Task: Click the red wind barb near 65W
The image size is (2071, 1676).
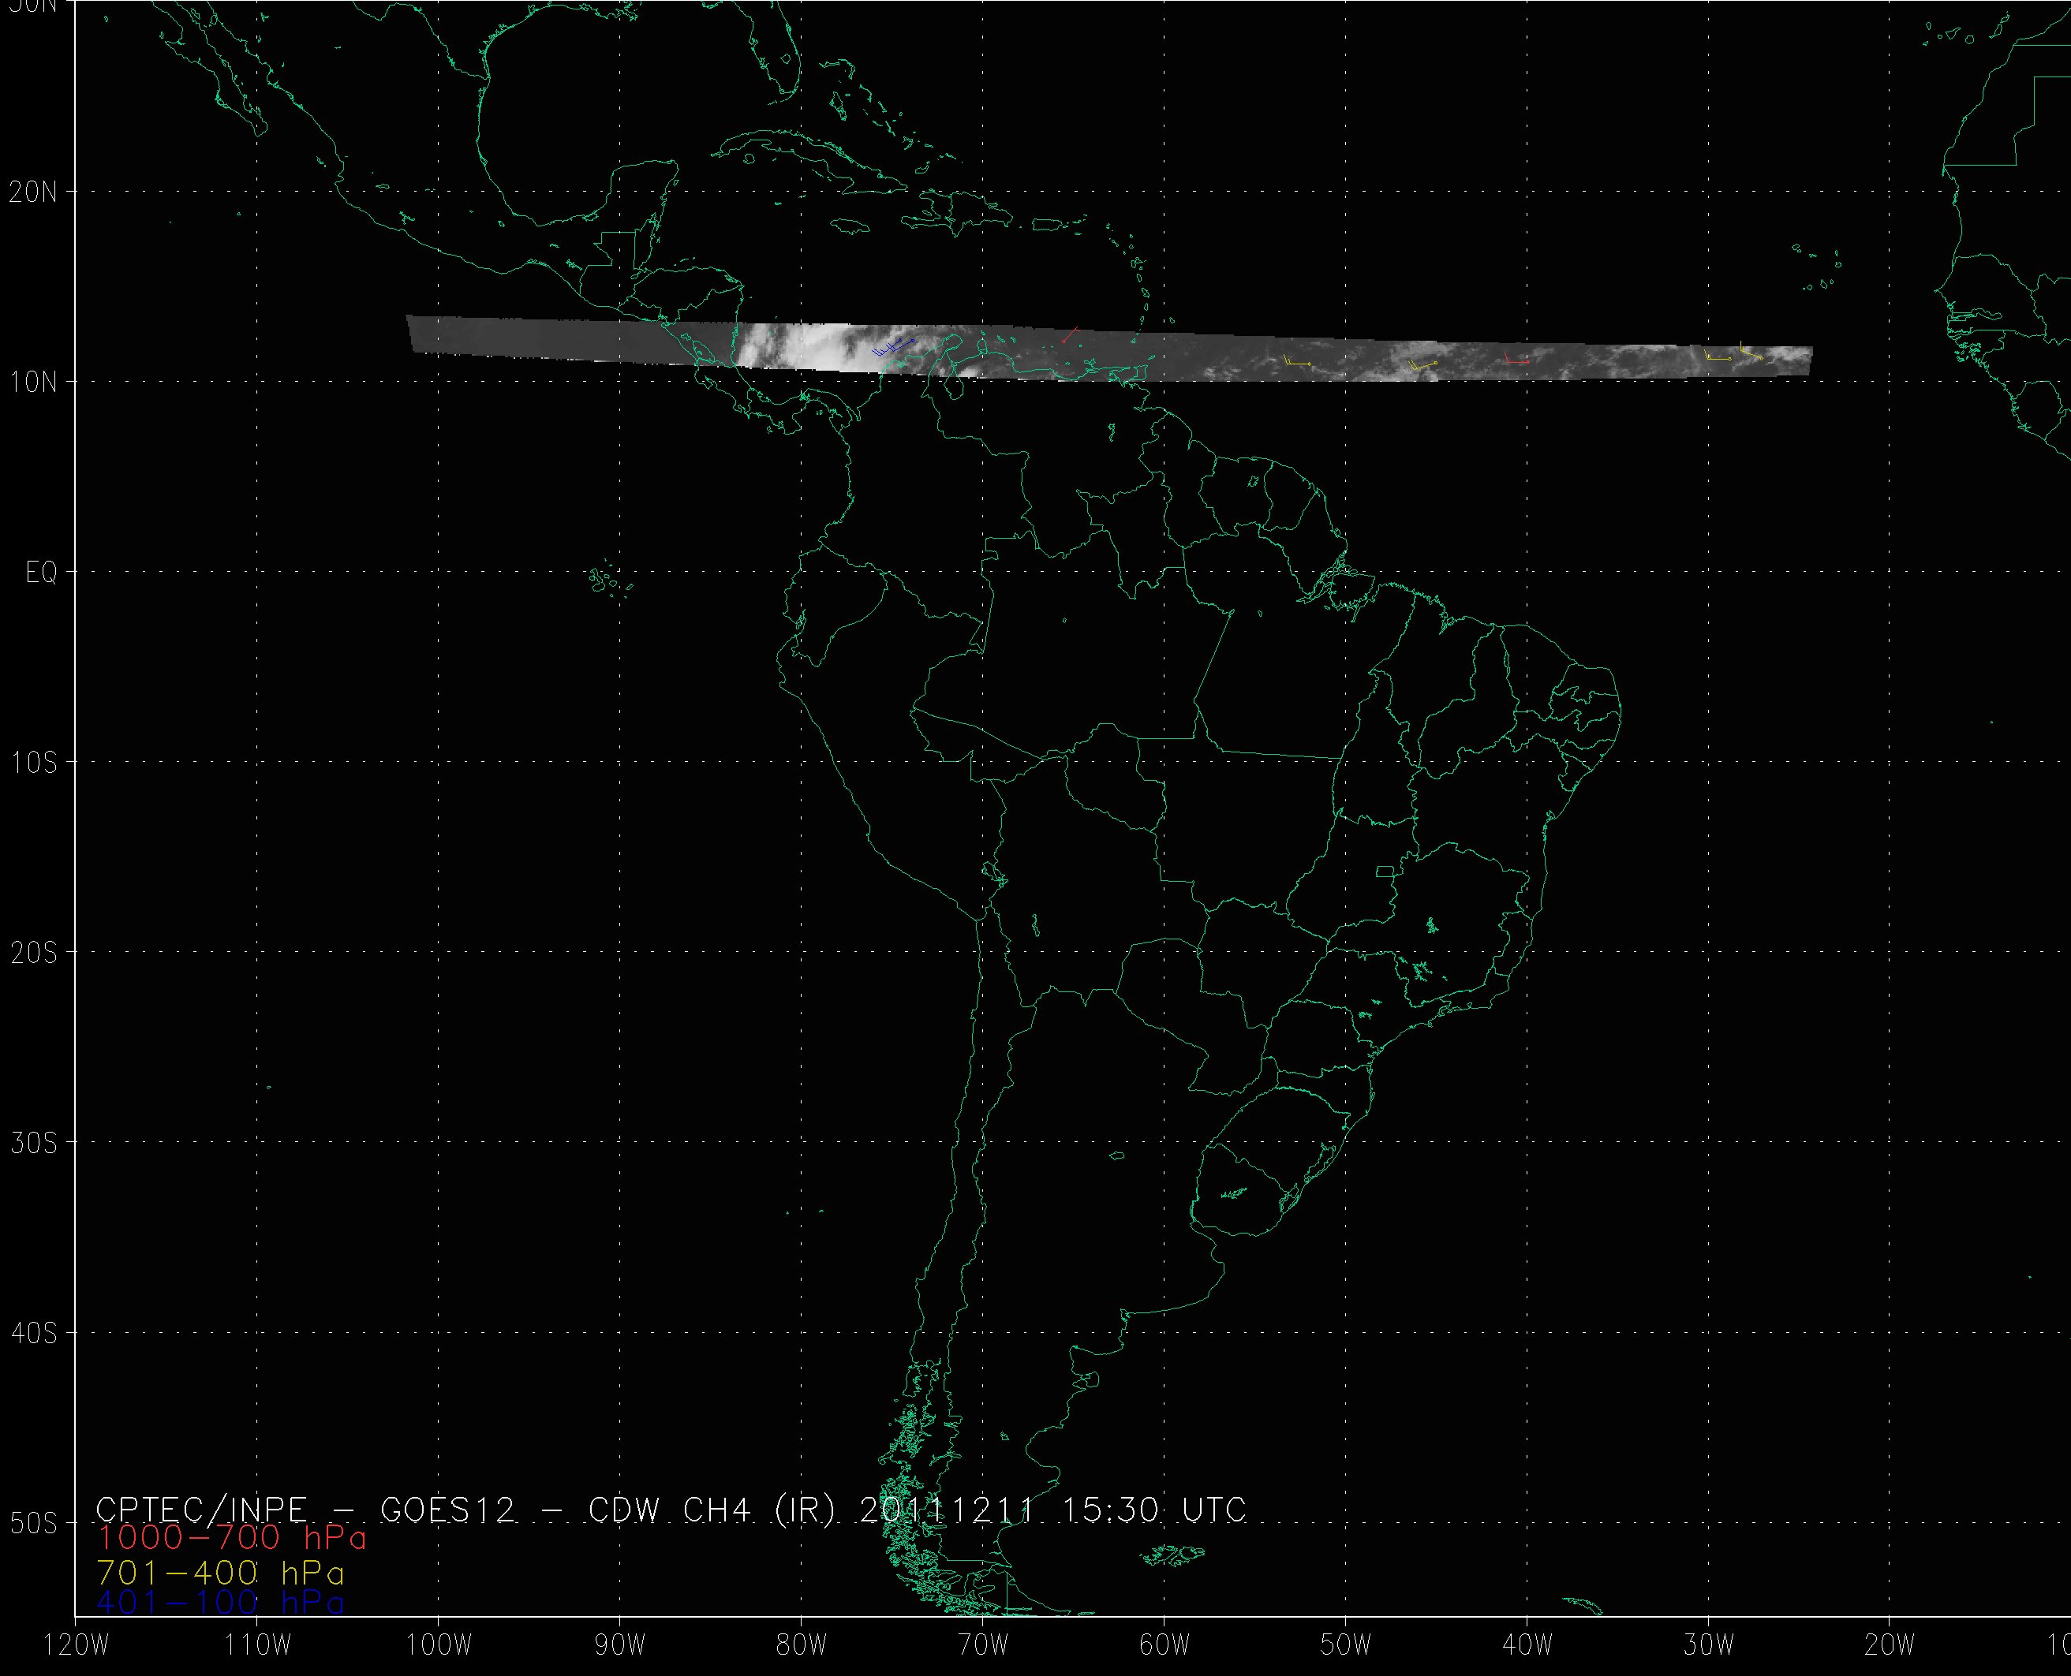Action: pos(1070,335)
